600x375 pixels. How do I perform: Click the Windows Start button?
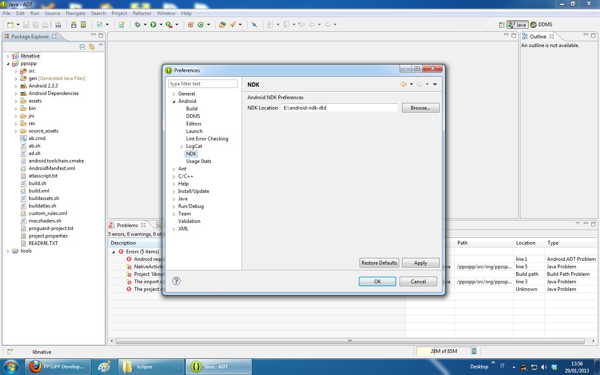[11, 367]
